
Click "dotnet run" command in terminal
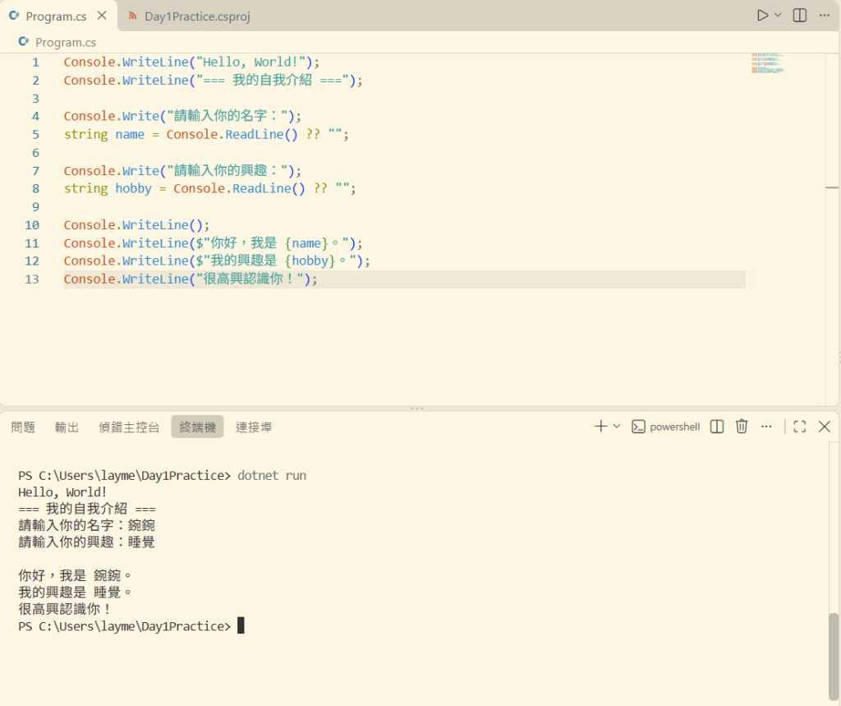coord(272,476)
